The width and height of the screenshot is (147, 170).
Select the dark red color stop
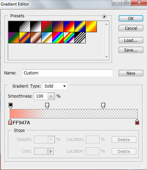[x=137, y=122]
